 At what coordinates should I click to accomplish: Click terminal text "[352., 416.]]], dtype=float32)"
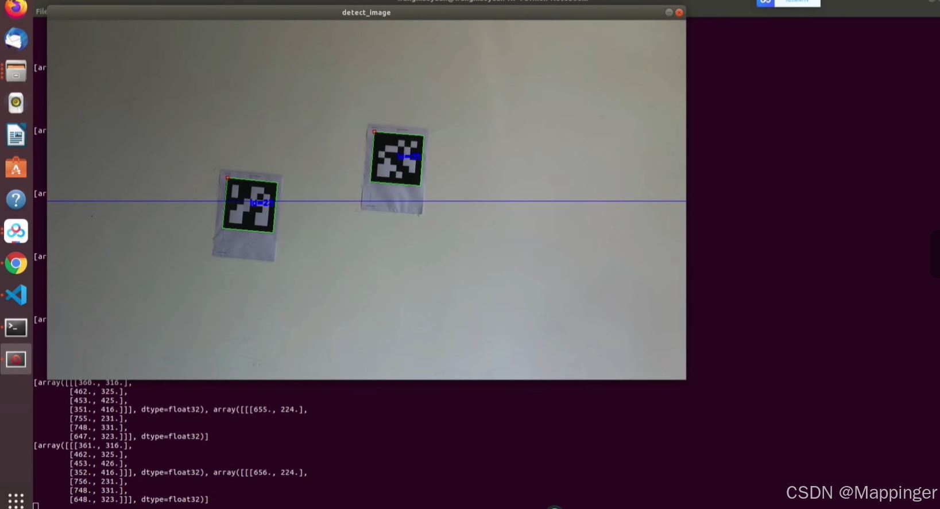[136, 473]
